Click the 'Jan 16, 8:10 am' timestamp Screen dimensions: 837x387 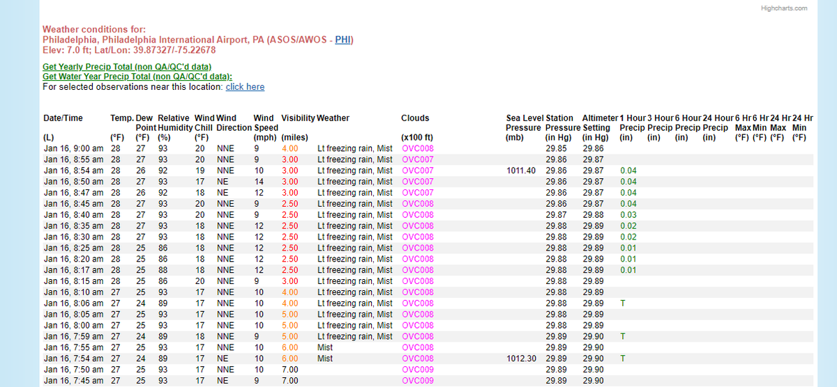(73, 292)
